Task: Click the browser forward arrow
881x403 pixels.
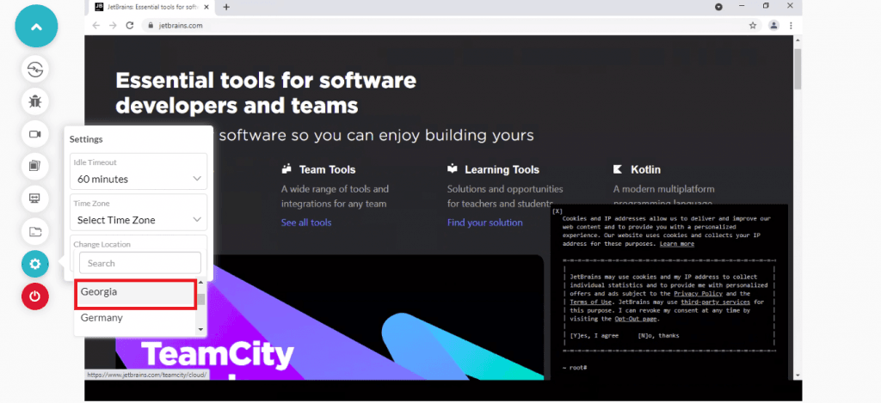Action: [x=113, y=25]
